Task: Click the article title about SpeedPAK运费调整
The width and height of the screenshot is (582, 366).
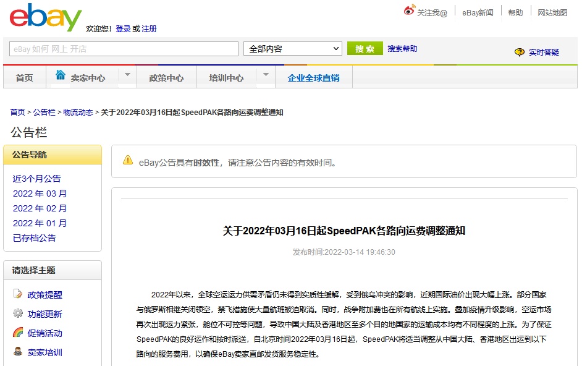Action: pyautogui.click(x=344, y=231)
